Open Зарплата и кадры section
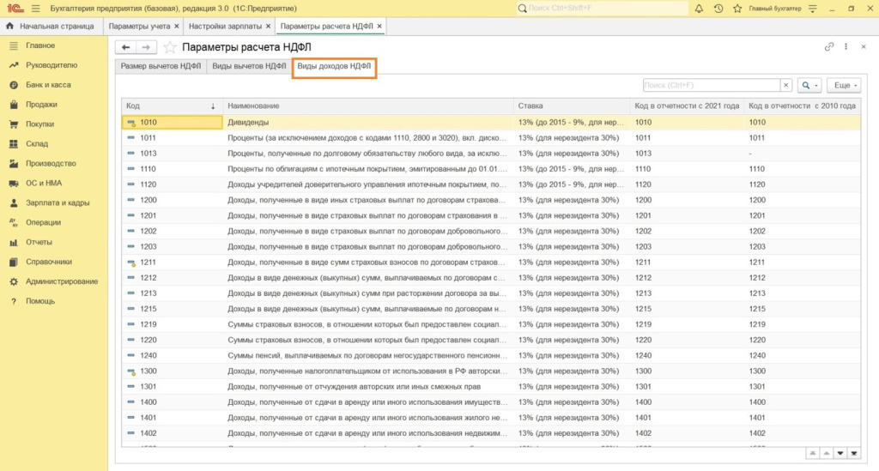879x471 pixels. tap(57, 203)
